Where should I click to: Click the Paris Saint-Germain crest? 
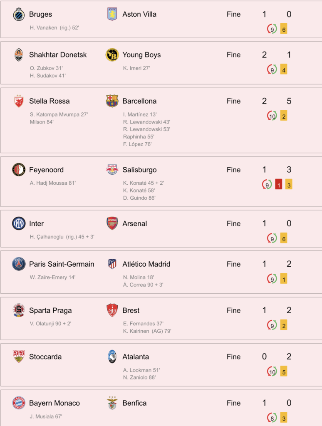[19, 264]
